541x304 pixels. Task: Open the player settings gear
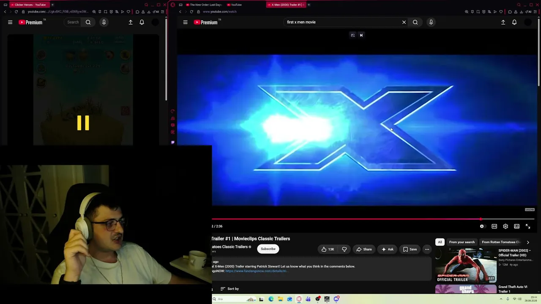pyautogui.click(x=505, y=226)
